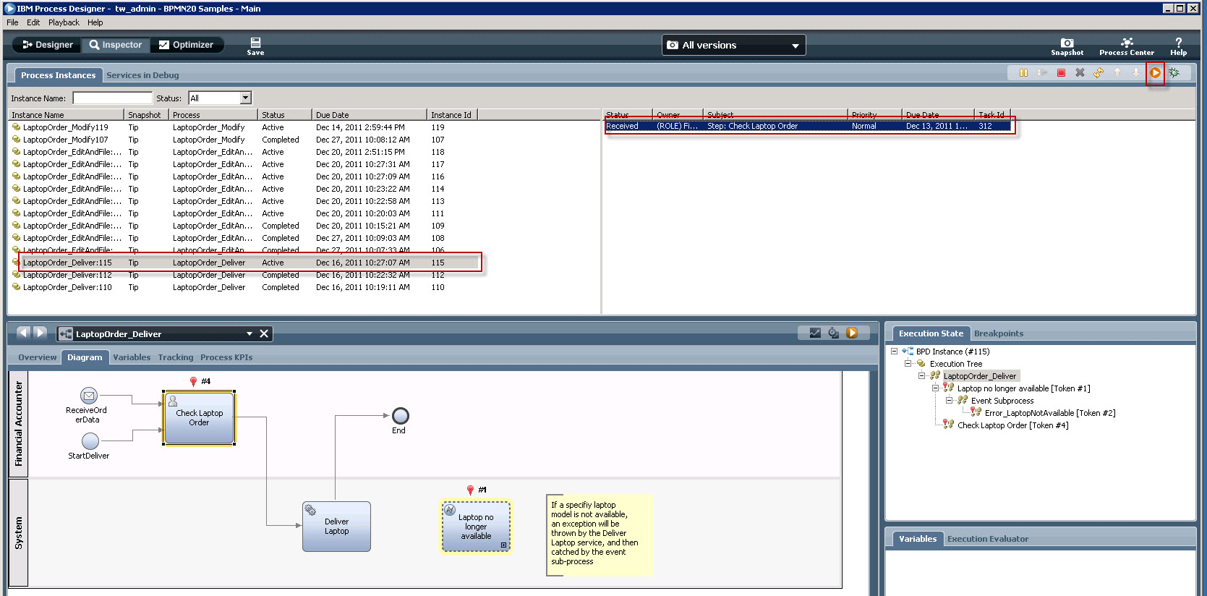Collapse the Execution Tree node
The image size is (1207, 596).
(x=908, y=364)
